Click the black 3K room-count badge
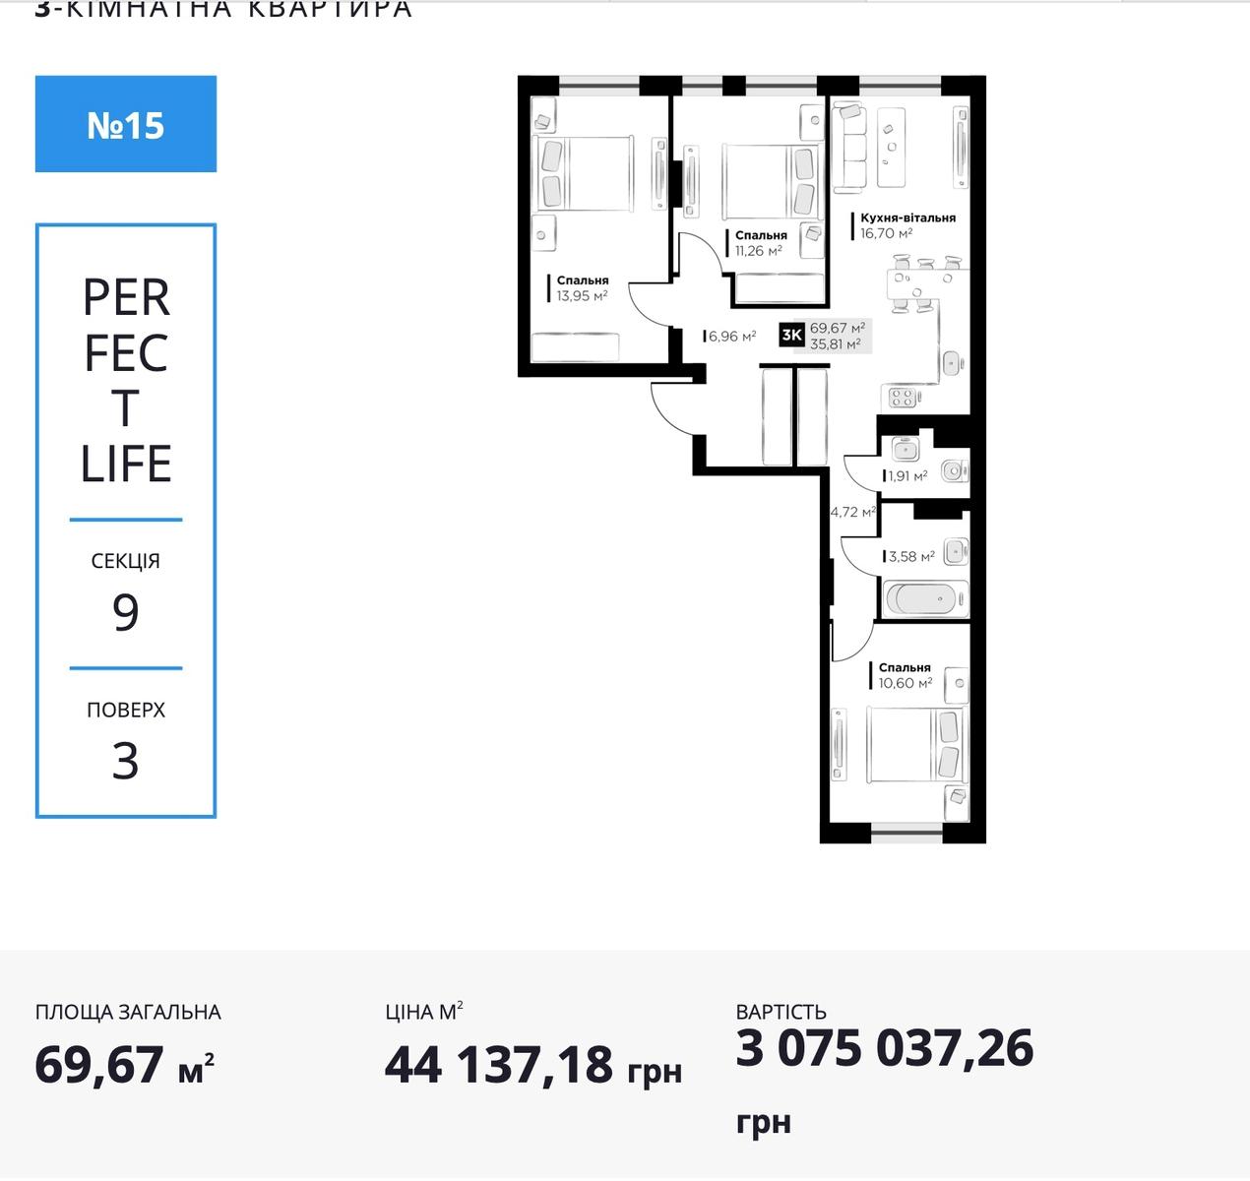Viewport: 1250px width, 1181px height. coord(791,336)
